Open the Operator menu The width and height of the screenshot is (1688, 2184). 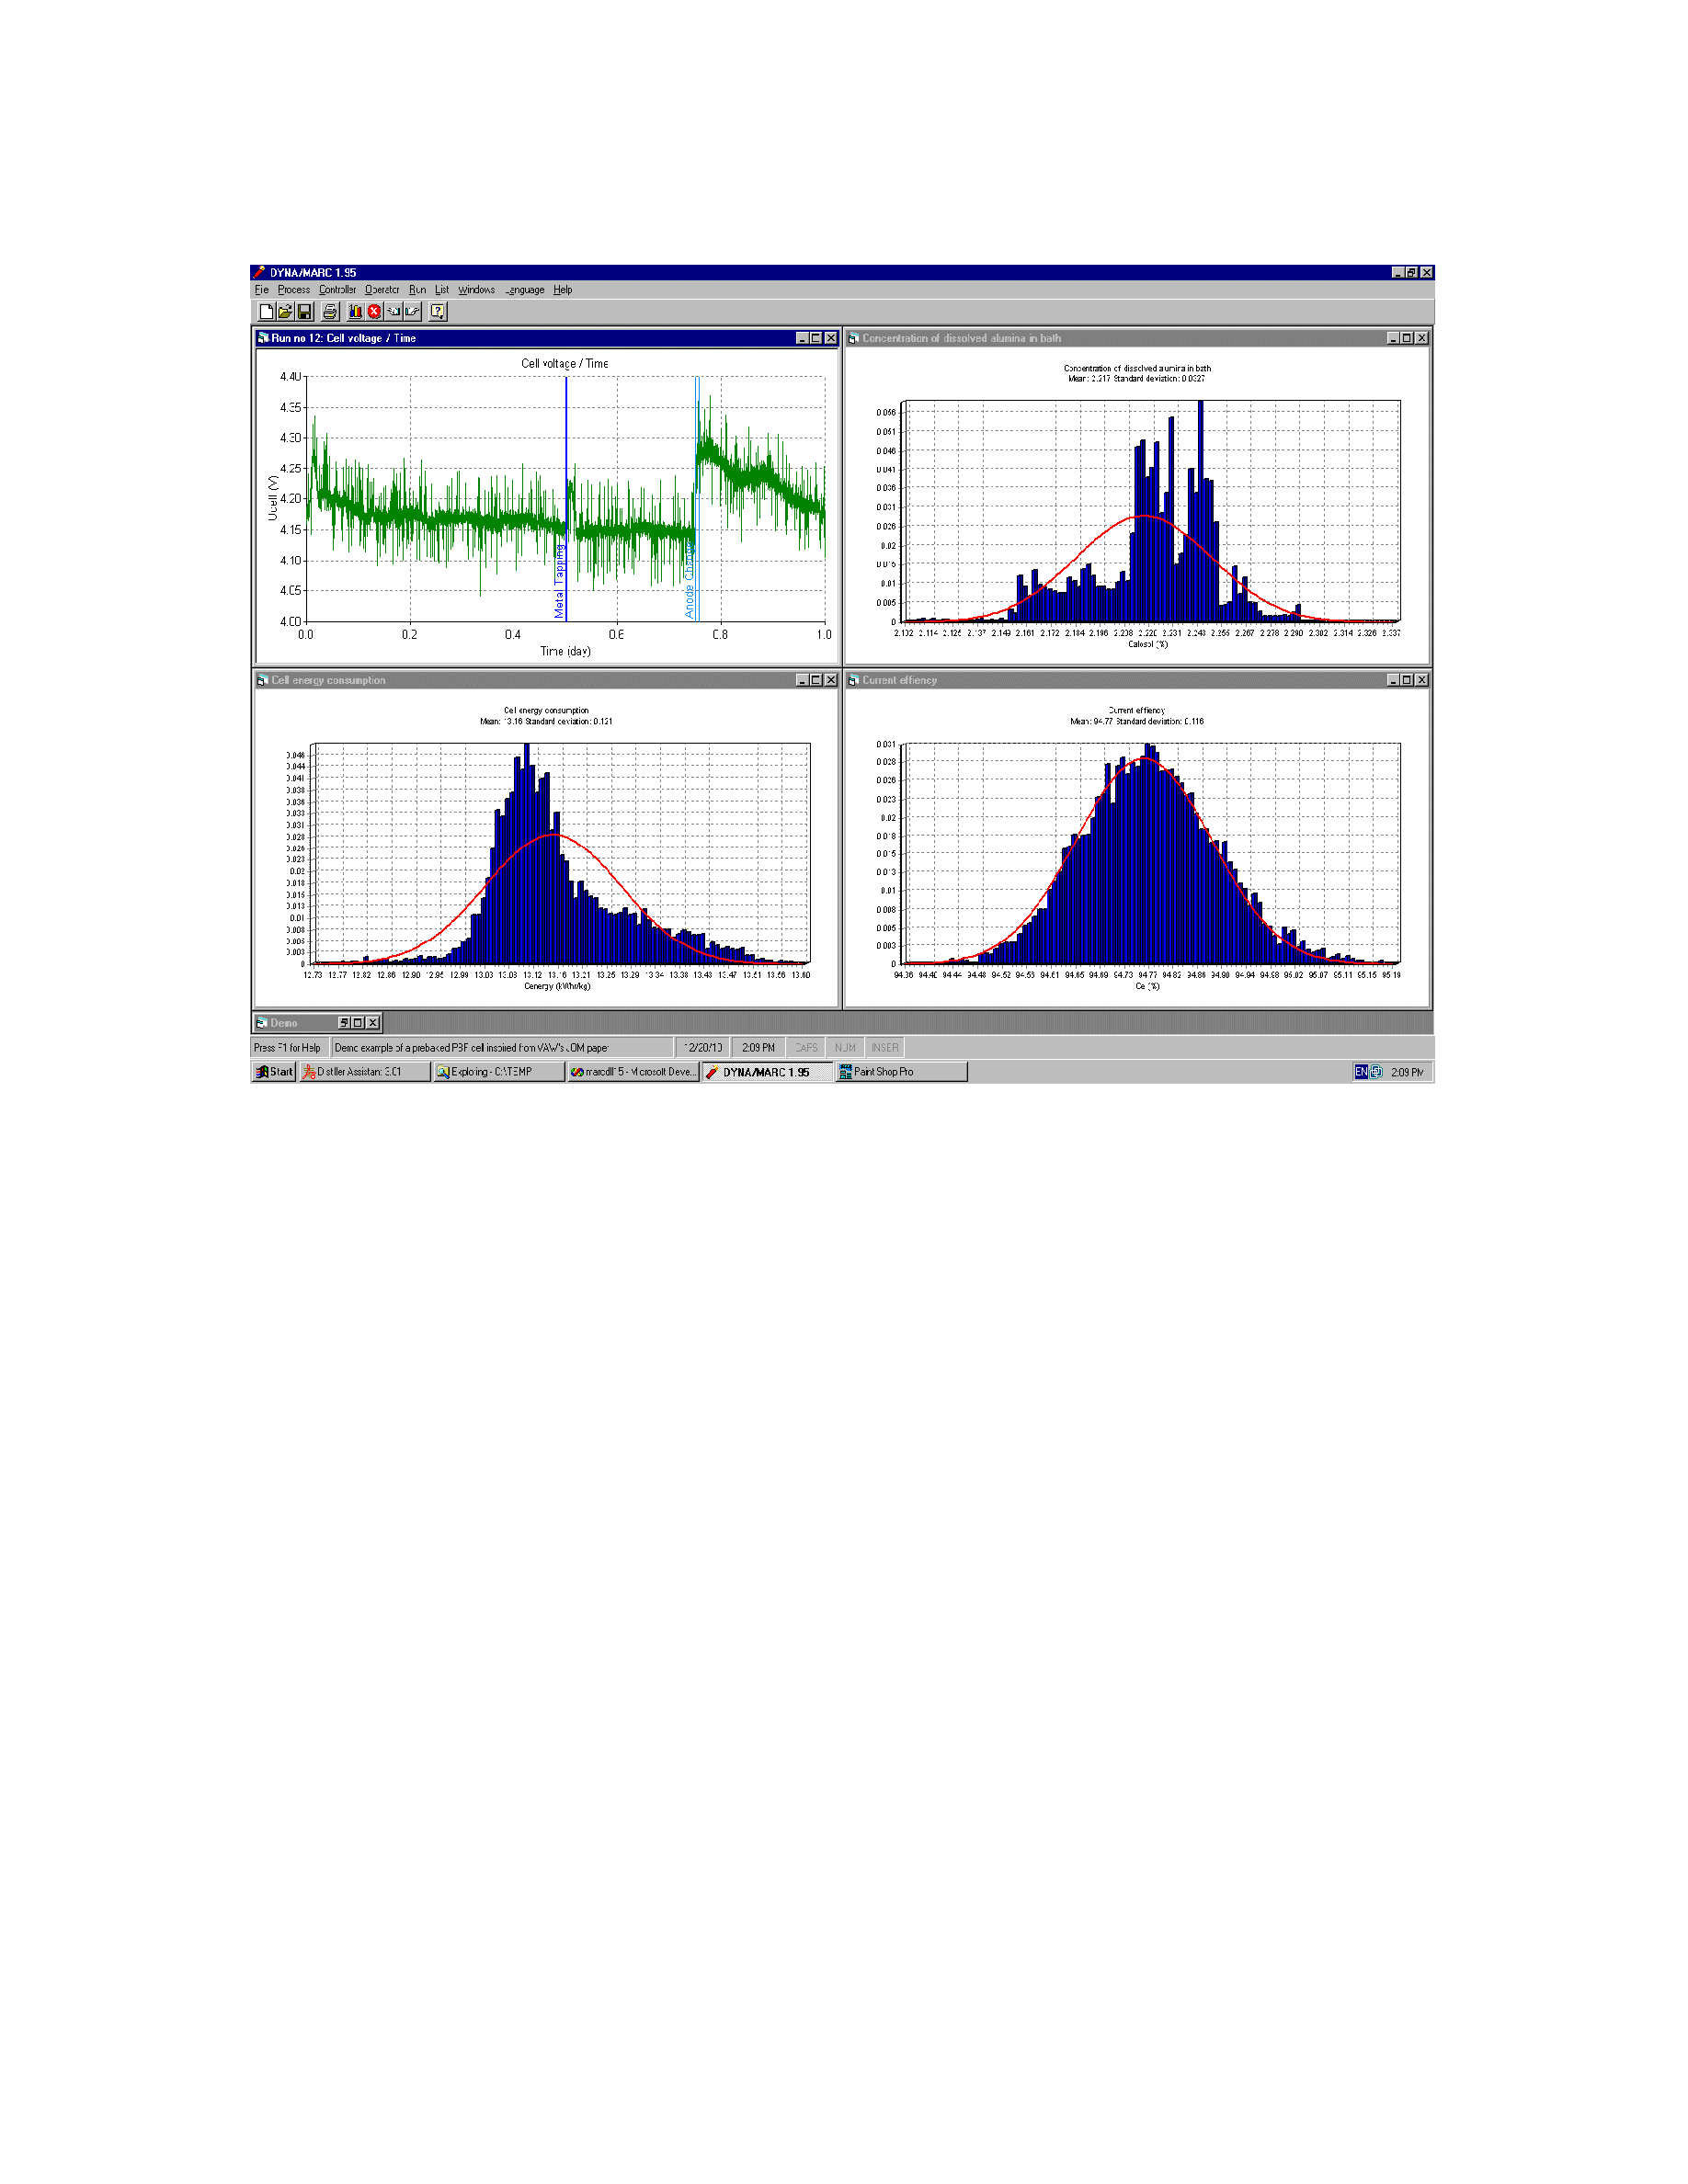(x=382, y=290)
